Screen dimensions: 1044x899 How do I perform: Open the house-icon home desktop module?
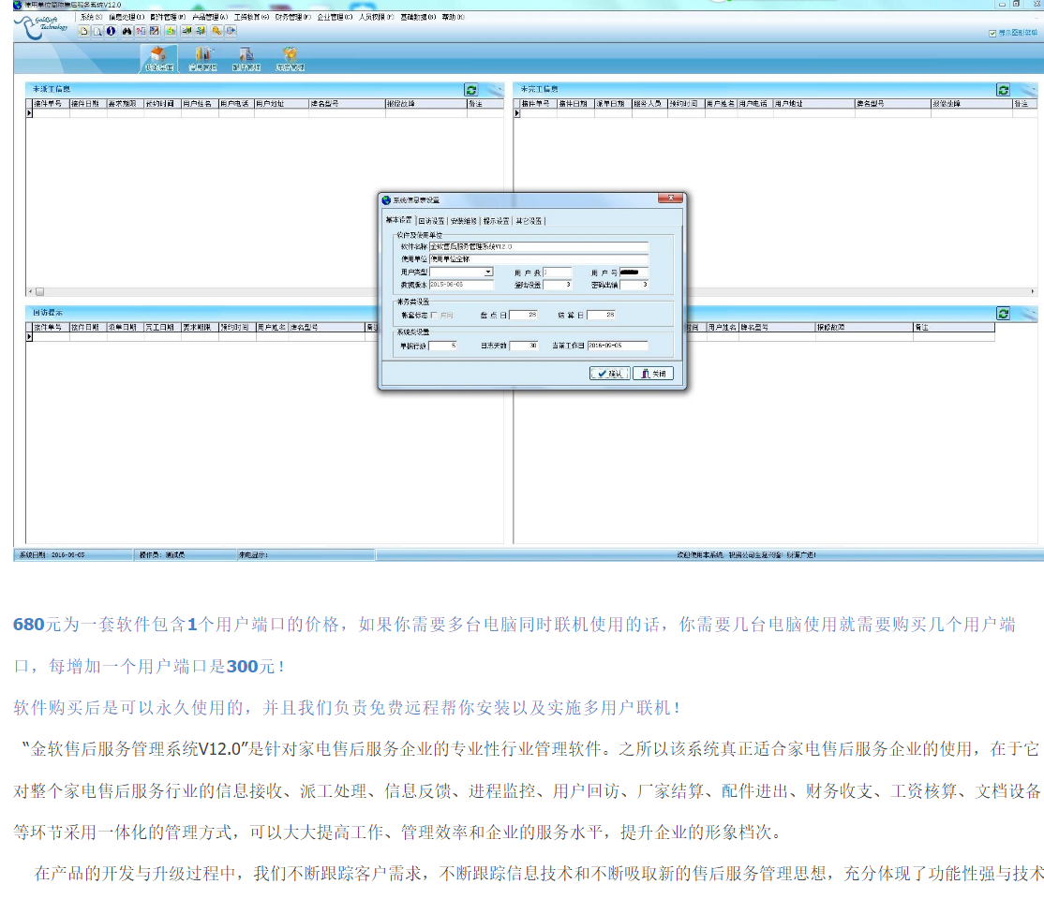pos(159,59)
